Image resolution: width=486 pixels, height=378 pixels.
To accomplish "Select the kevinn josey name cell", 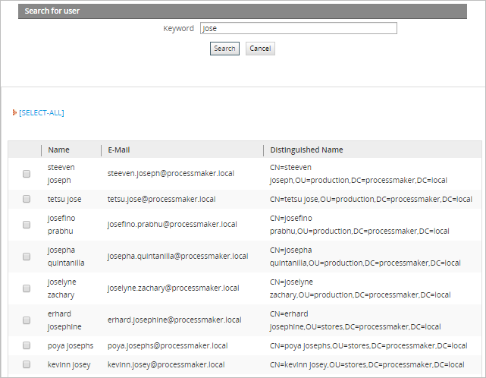I will (69, 365).
